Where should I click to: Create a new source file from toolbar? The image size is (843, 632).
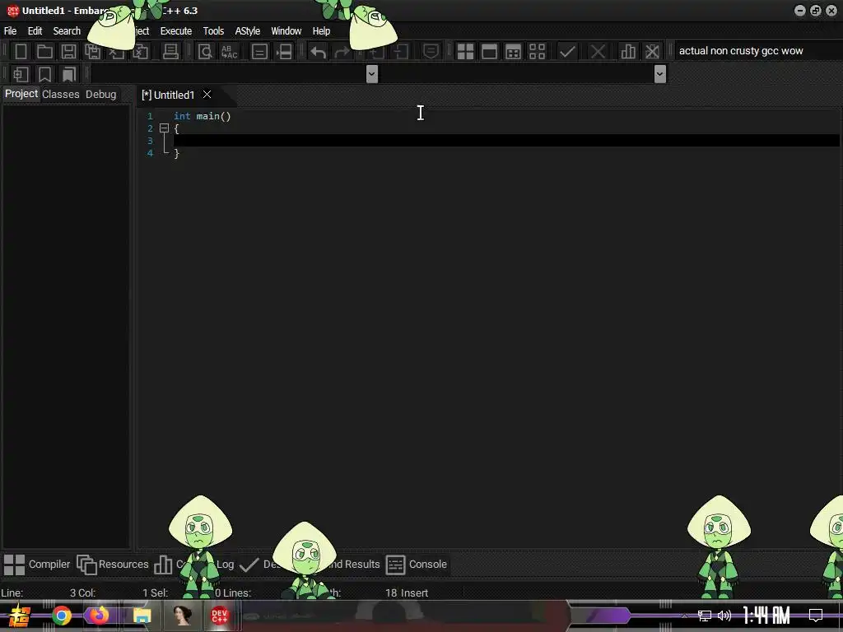[x=21, y=52]
